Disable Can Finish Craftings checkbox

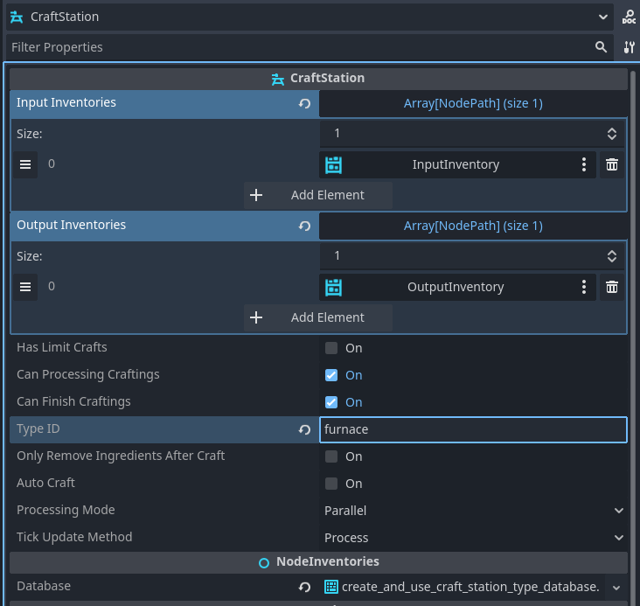coord(331,402)
